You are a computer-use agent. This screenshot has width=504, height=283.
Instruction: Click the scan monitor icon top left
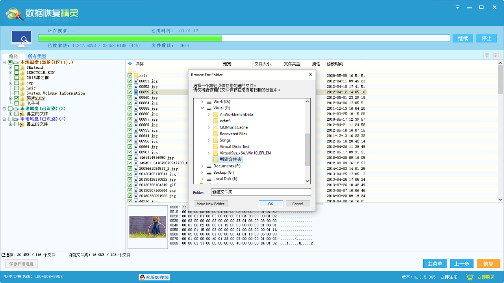tap(21, 39)
